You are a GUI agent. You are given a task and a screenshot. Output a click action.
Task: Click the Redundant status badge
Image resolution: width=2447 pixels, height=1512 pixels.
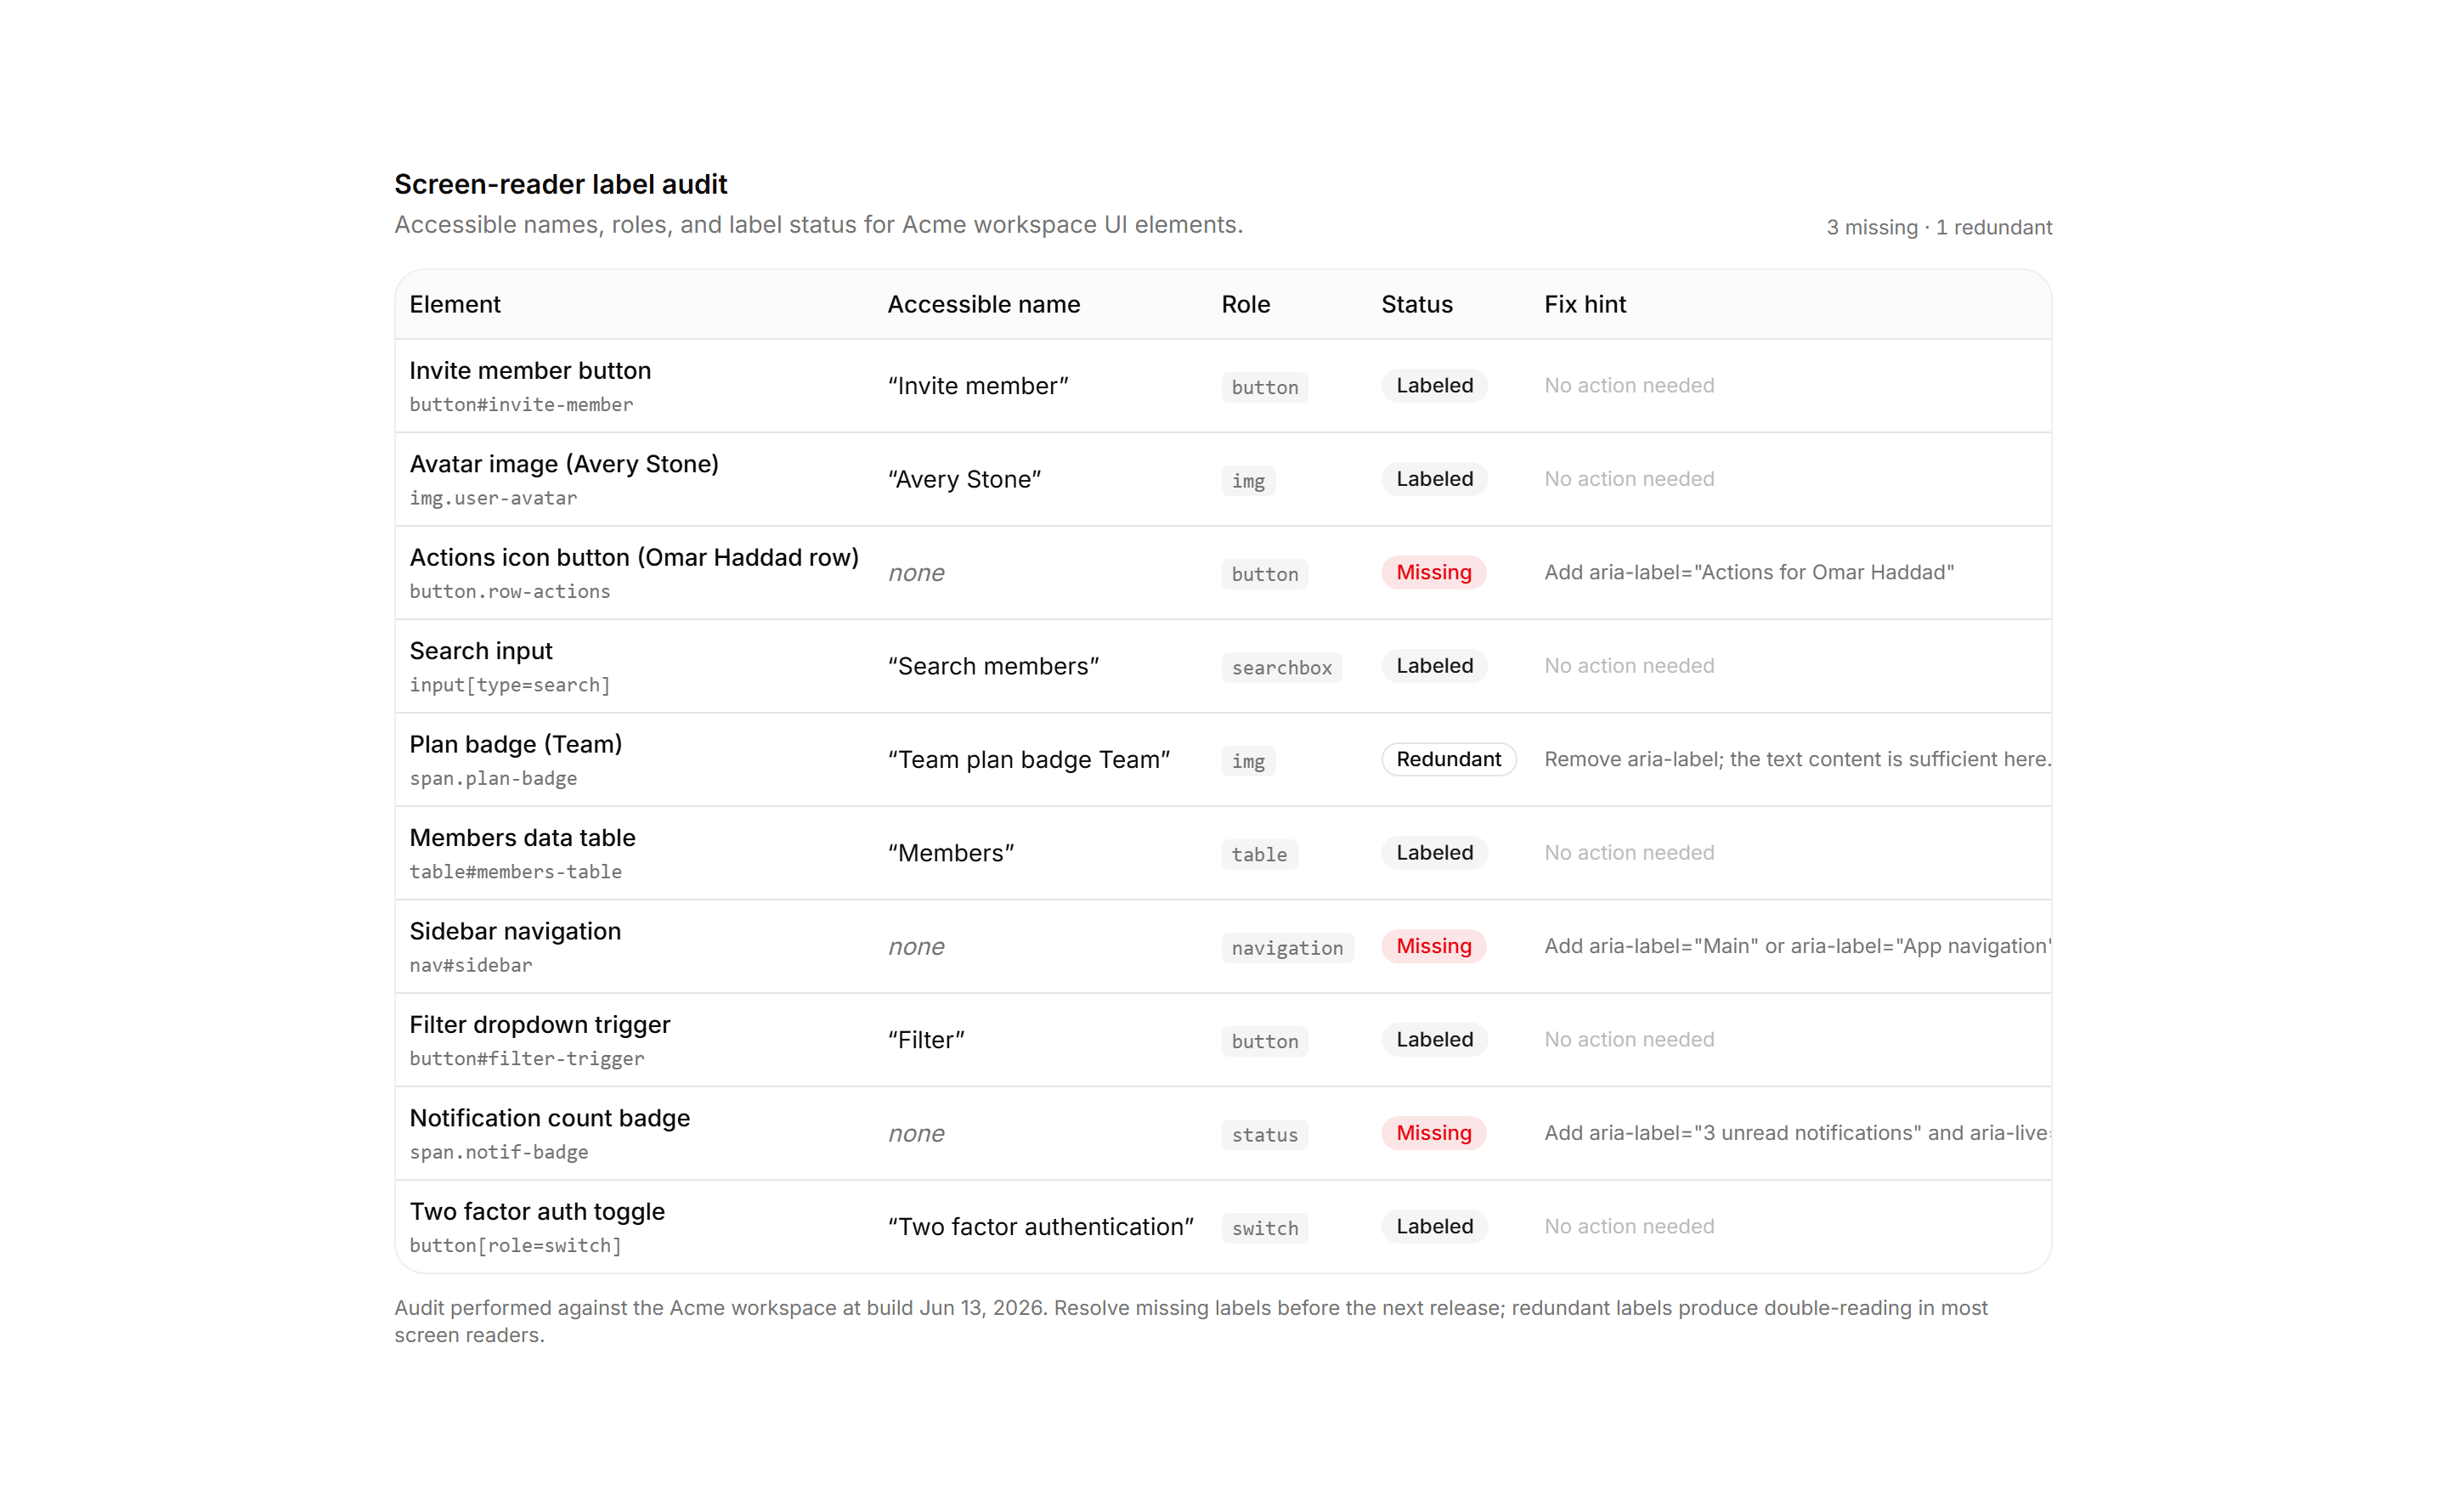coord(1448,759)
